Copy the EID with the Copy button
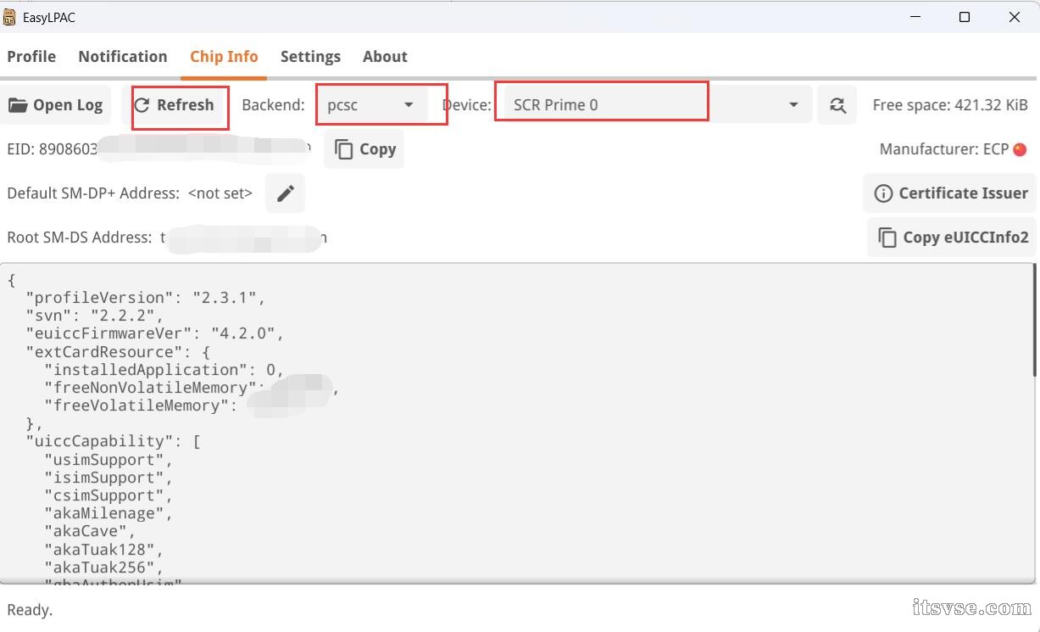The height and width of the screenshot is (632, 1040). pyautogui.click(x=364, y=149)
